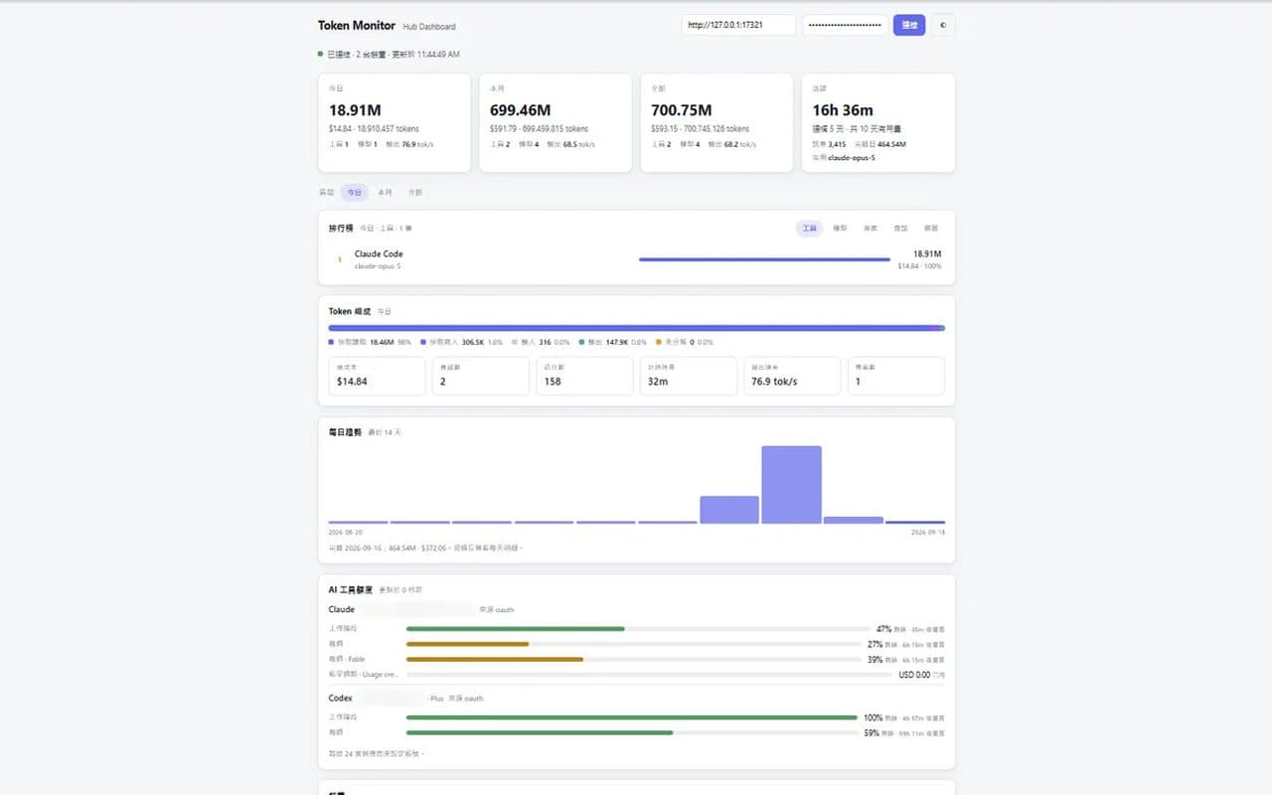
Task: Click the green connection status dot
Action: pos(320,54)
